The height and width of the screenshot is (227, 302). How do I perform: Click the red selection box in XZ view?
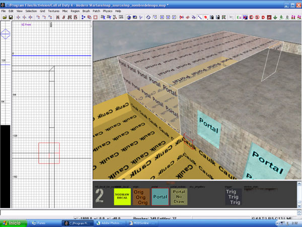(x=49, y=153)
